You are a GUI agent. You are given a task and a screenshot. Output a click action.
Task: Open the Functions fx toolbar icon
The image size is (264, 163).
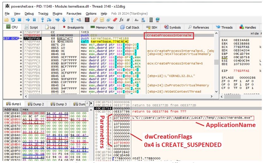(x=121, y=20)
